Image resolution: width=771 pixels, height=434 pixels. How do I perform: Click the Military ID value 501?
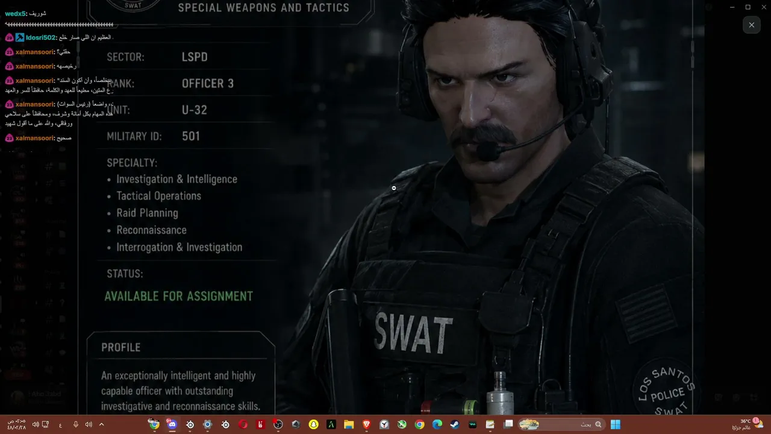tap(190, 136)
